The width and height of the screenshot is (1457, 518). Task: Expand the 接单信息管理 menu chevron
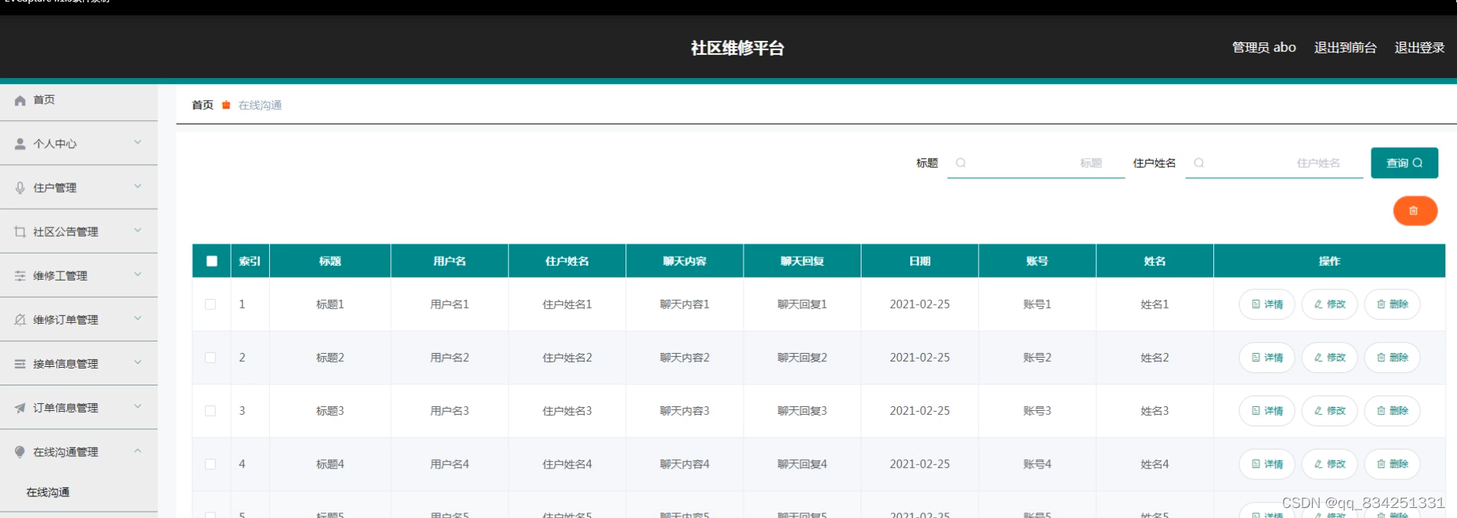click(x=137, y=362)
